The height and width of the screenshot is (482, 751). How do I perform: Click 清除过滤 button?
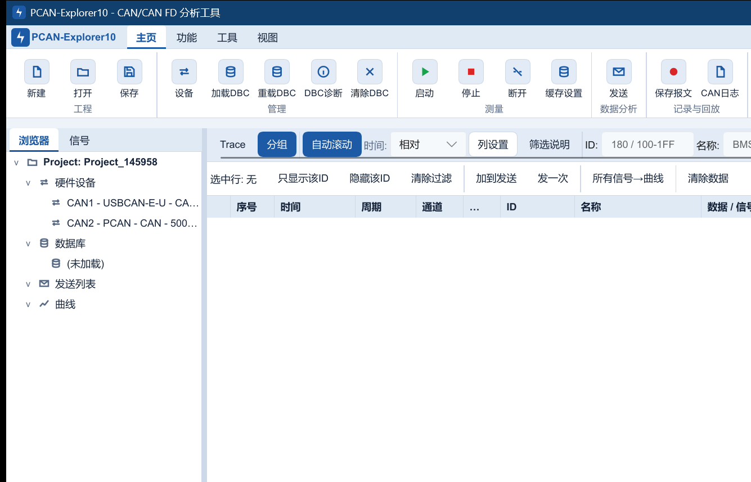pos(431,178)
